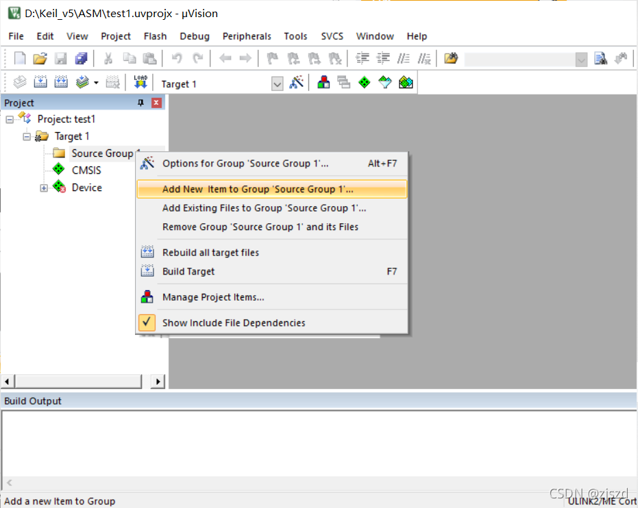Open batch build dropdown arrow
638x508 pixels.
(96, 83)
